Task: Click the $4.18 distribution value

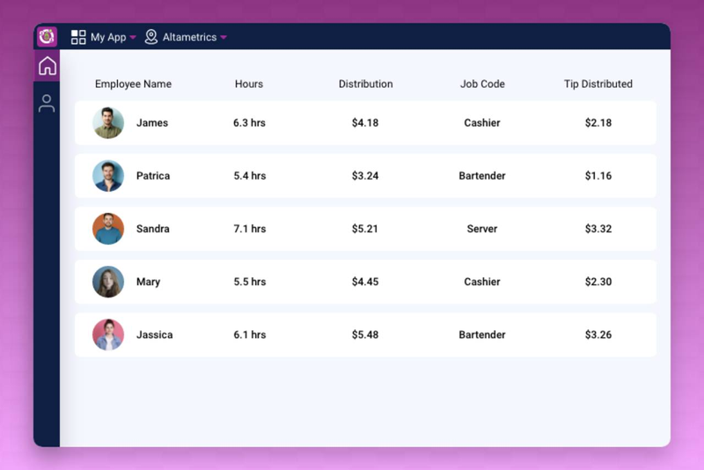Action: (x=365, y=122)
